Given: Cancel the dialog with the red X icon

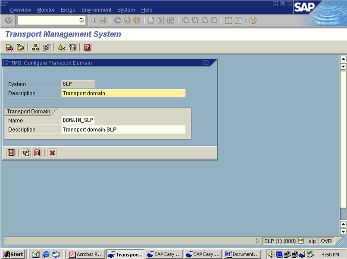Looking at the screenshot, I should [x=52, y=153].
